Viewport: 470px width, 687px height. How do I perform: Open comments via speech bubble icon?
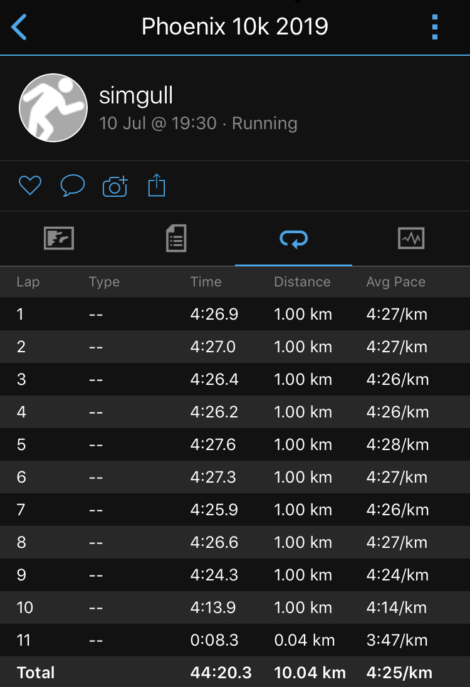click(72, 186)
